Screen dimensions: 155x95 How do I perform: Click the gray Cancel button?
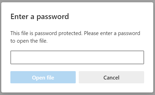111,77
